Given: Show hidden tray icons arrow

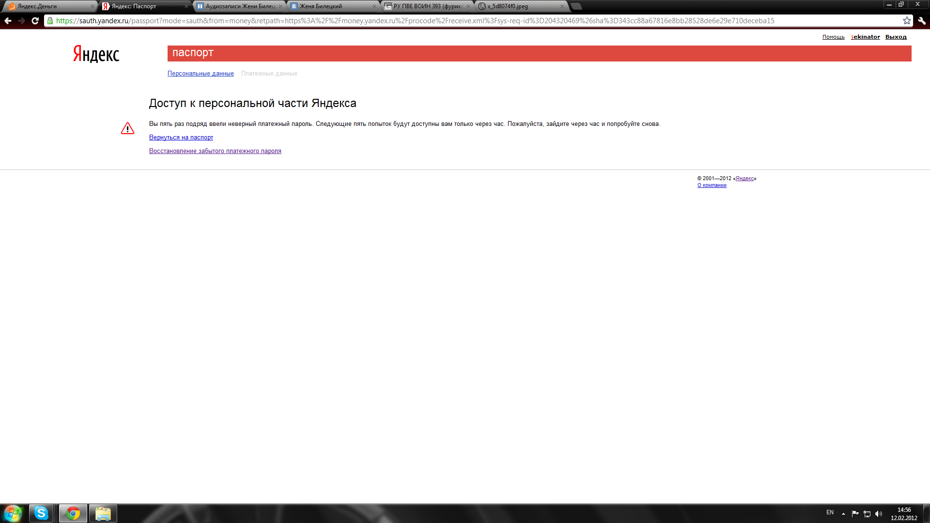Looking at the screenshot, I should coord(843,514).
